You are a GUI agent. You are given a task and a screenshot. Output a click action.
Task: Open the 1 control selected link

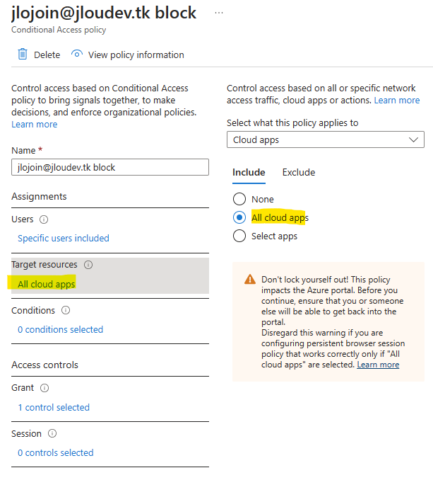[54, 408]
